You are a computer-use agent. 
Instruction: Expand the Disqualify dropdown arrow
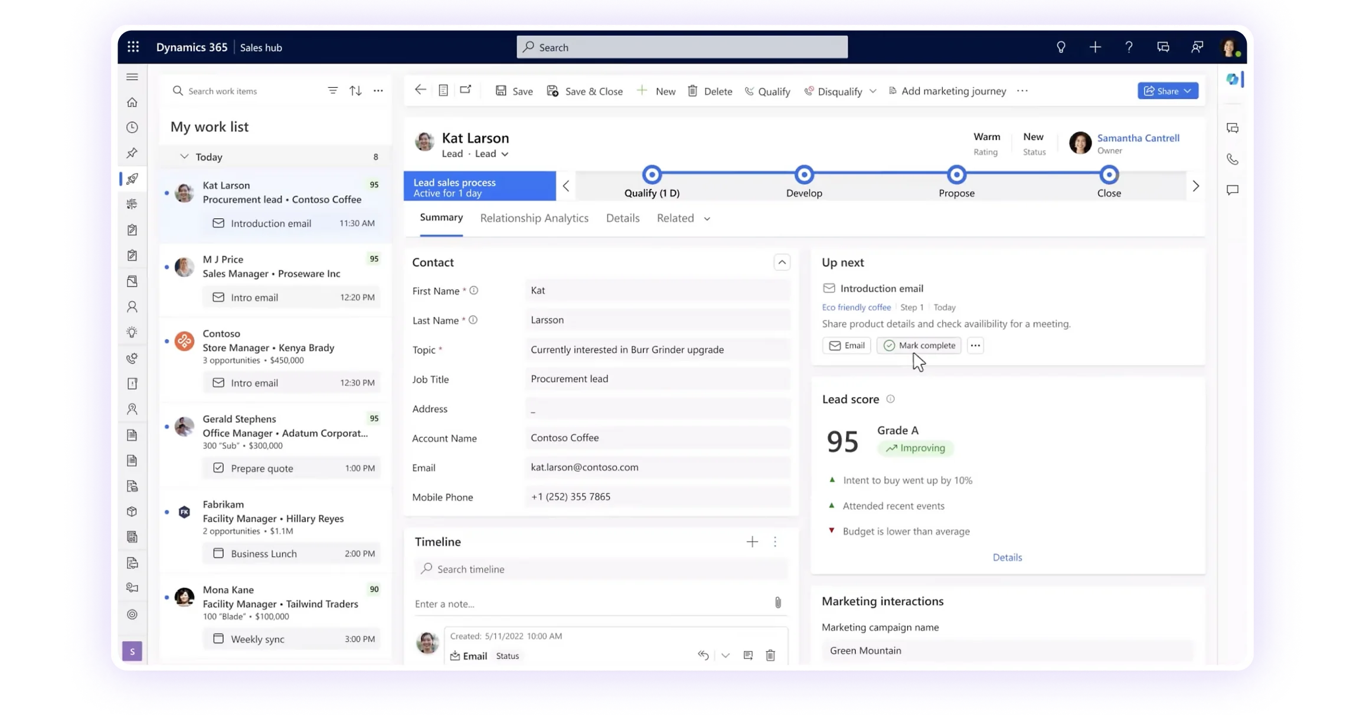873,91
